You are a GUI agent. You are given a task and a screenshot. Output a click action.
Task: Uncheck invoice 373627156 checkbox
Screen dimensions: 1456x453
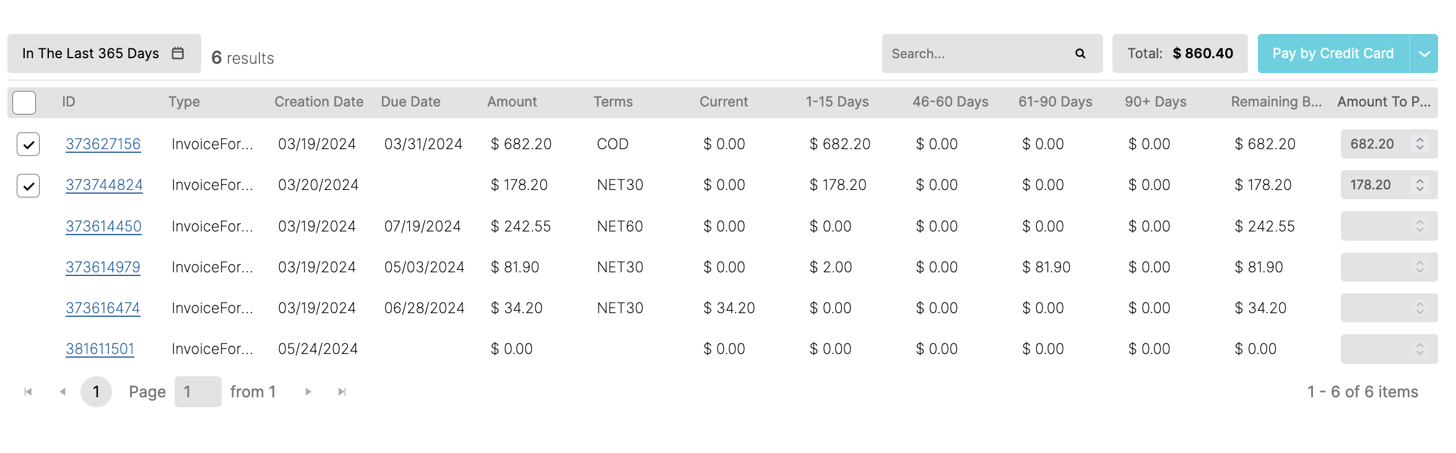click(x=28, y=144)
